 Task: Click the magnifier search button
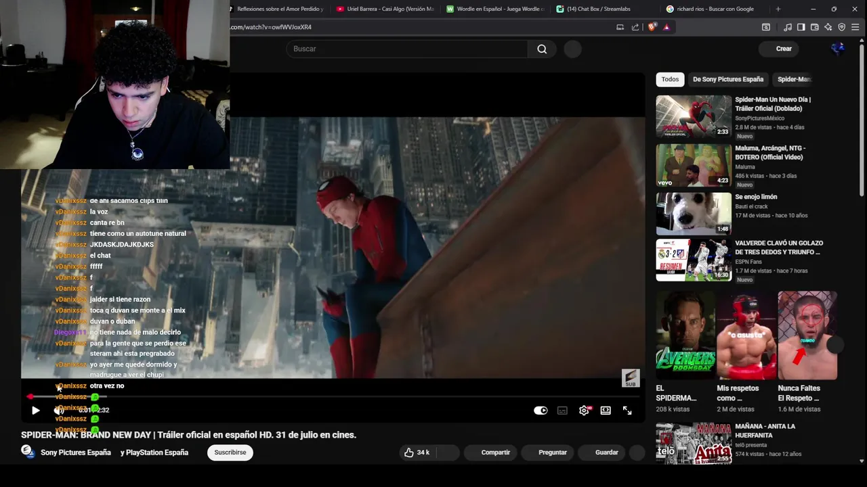[x=542, y=49]
